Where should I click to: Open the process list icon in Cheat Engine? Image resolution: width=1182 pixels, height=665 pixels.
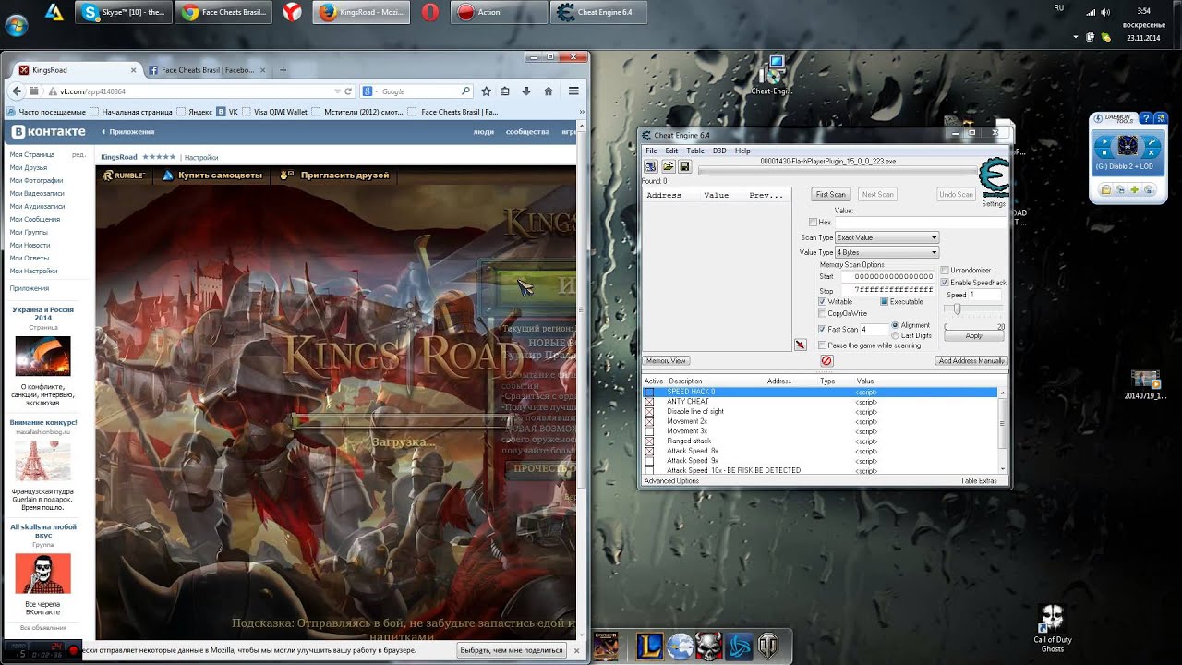(x=651, y=166)
